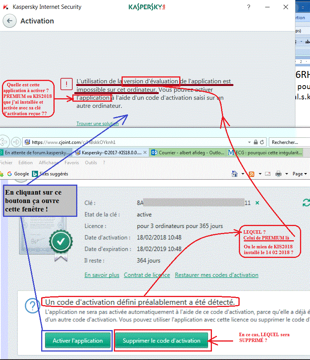Viewport: 310px width, 360px height.
Task: Select the text "pour 3 ordinateurs pour 365 jours"
Action: (180, 226)
